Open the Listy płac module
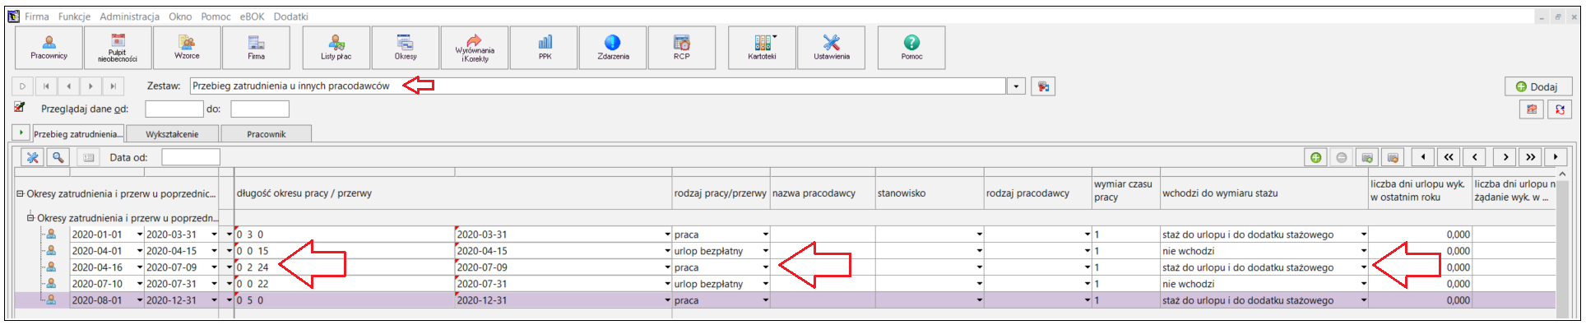1586x325 pixels. 336,47
